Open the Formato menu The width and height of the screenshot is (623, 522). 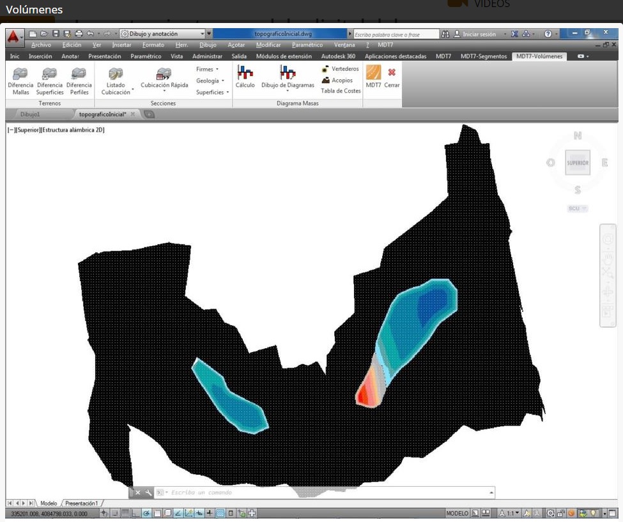pyautogui.click(x=153, y=45)
